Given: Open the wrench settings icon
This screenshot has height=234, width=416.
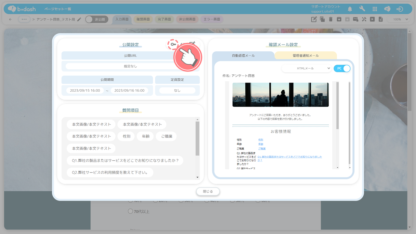Looking at the screenshot, I should coord(362,9).
